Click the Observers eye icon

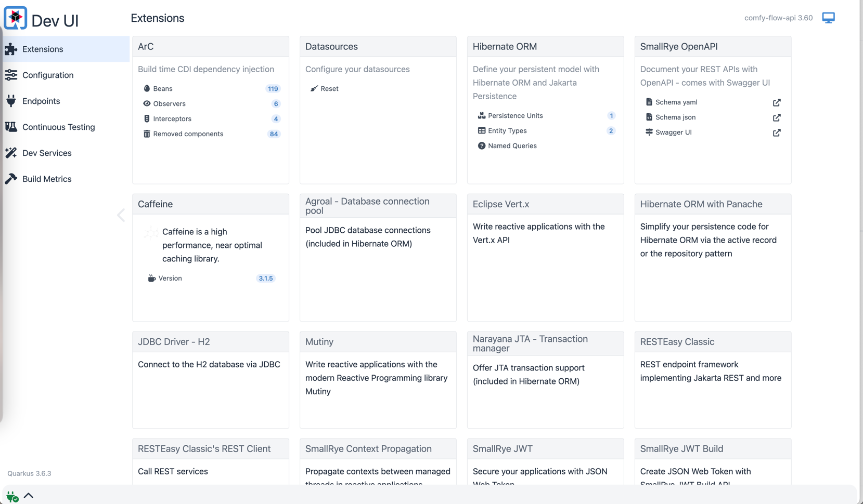pyautogui.click(x=147, y=104)
